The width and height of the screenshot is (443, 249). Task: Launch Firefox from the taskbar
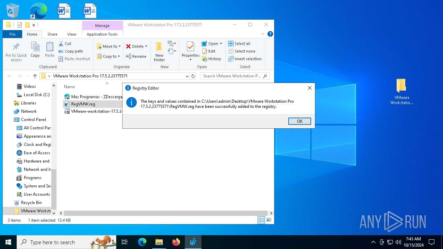pos(176,242)
